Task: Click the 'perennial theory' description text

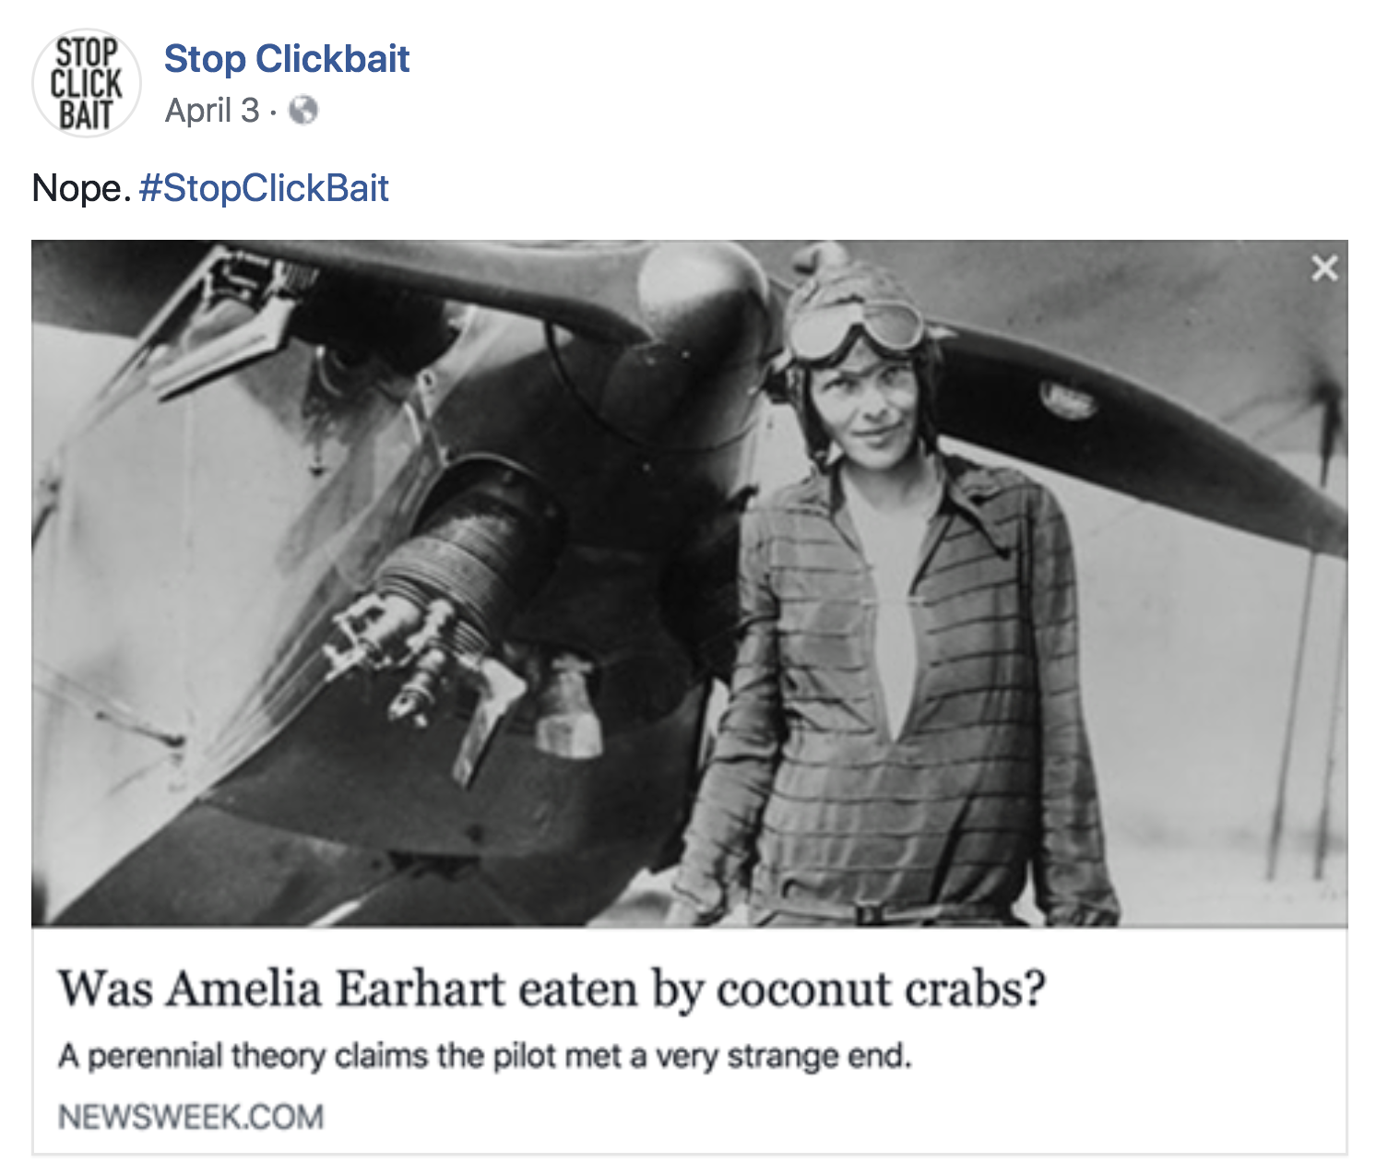Action: [484, 1055]
